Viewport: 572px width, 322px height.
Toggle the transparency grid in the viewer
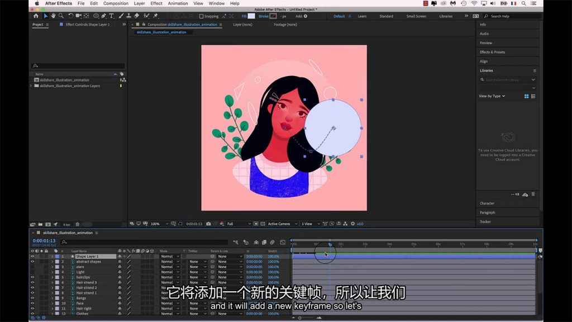click(x=263, y=224)
